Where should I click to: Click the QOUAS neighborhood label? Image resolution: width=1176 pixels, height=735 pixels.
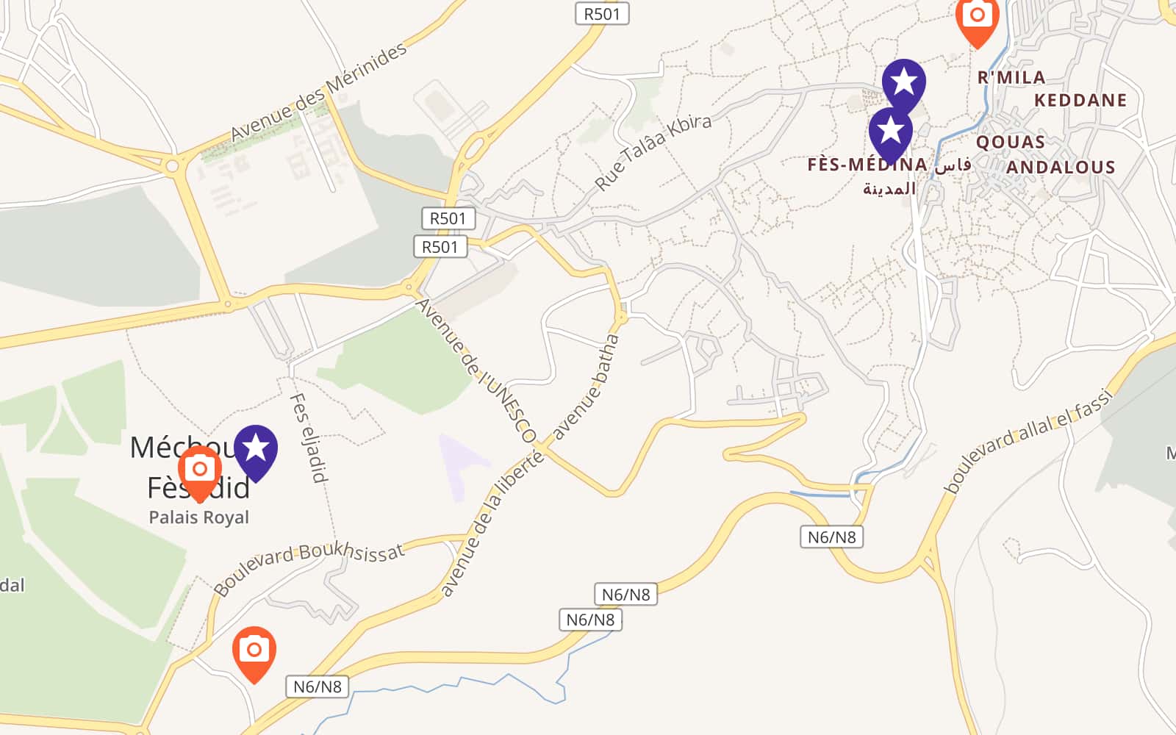click(x=1010, y=142)
